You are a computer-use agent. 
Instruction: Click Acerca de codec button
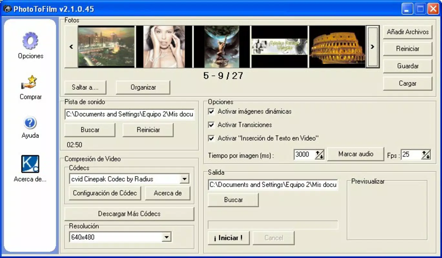pyautogui.click(x=168, y=193)
